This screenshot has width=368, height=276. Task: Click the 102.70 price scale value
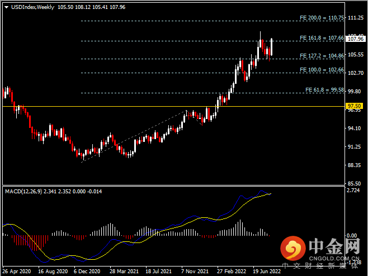tap(356, 73)
